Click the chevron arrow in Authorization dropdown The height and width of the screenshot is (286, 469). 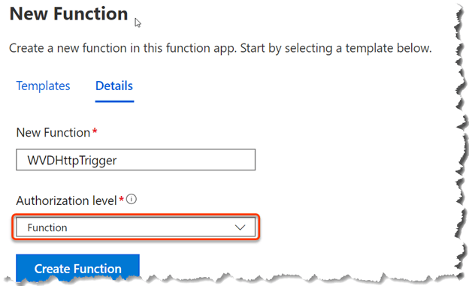point(240,227)
